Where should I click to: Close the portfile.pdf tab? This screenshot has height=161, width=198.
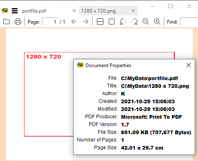pos(74,11)
